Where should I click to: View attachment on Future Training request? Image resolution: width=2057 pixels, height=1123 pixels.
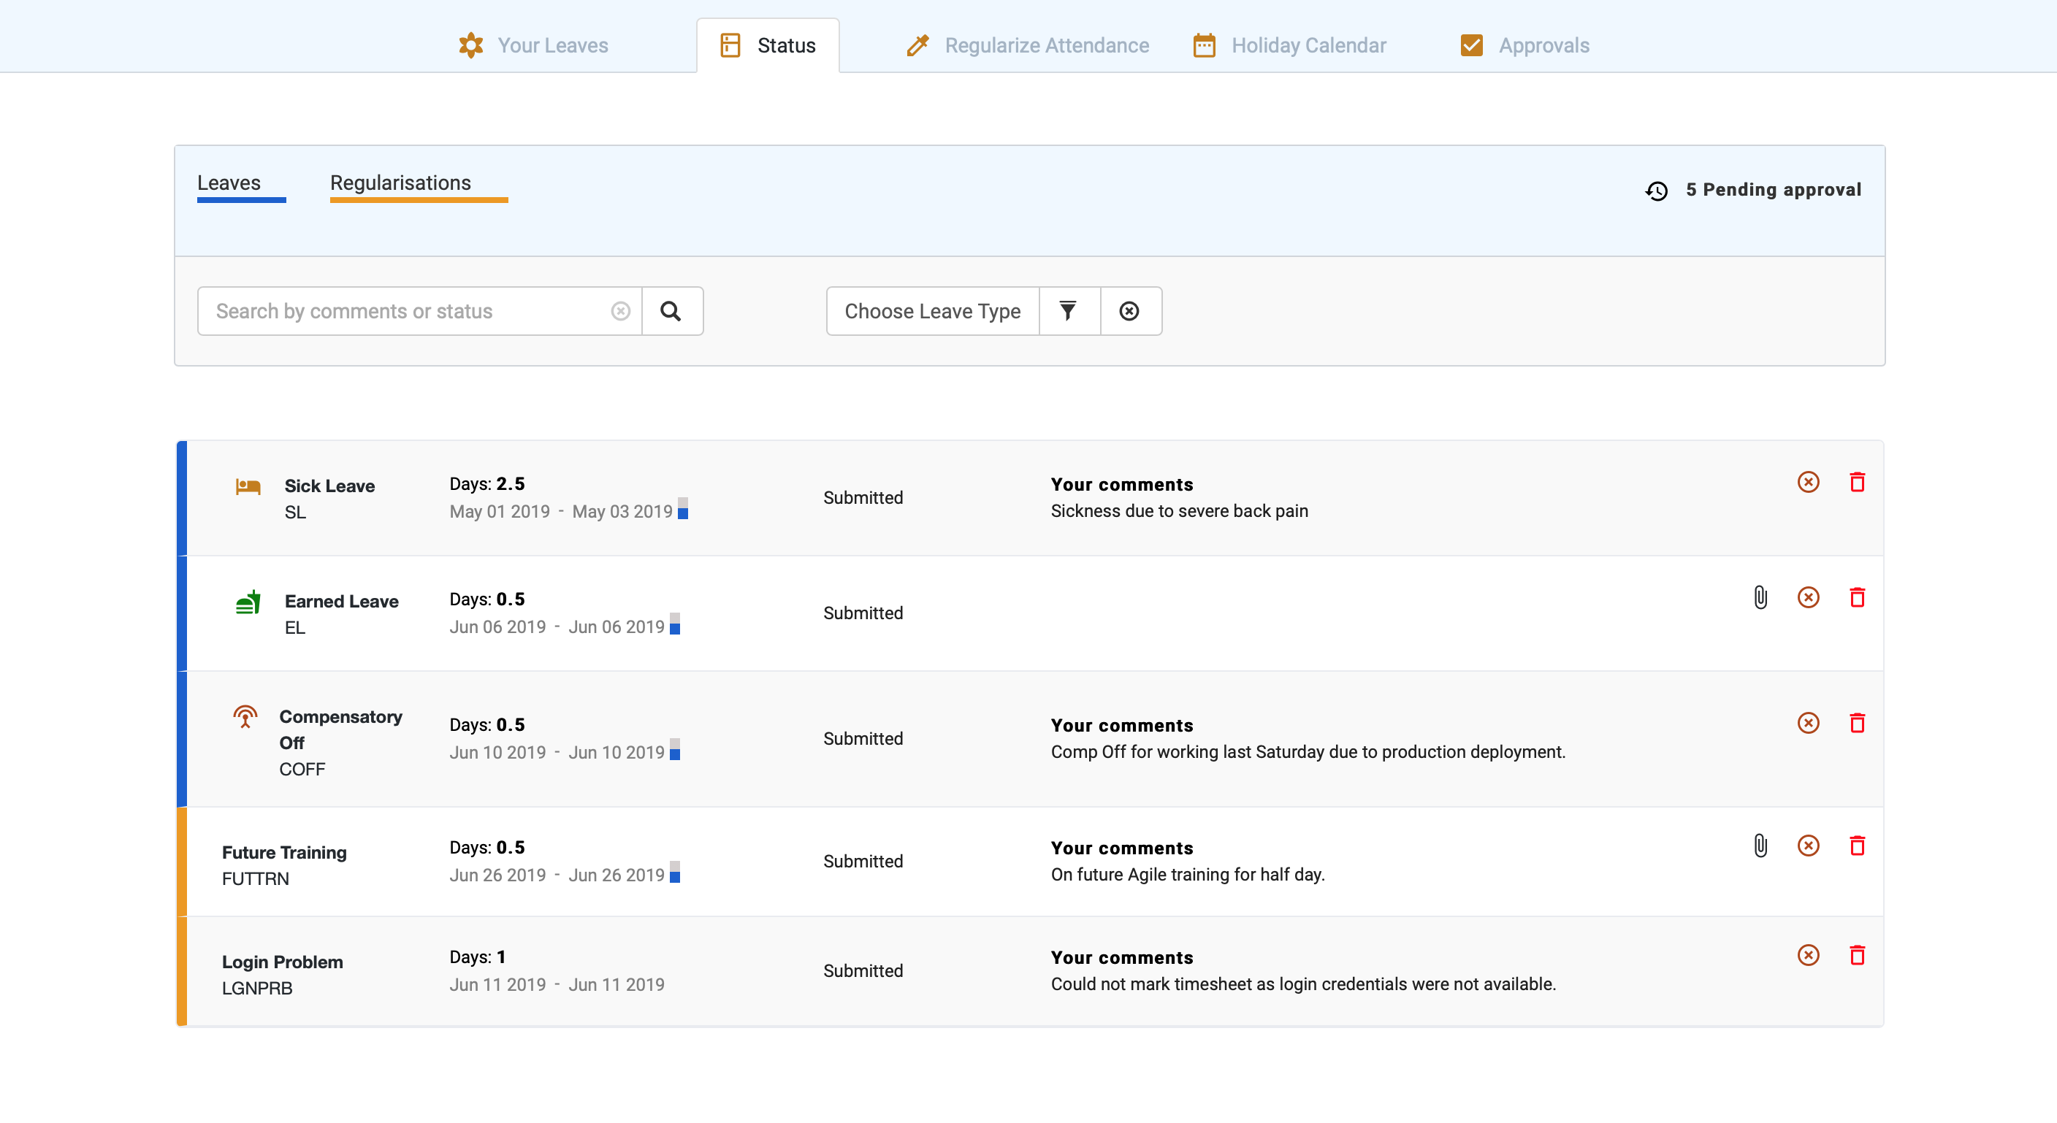(x=1760, y=846)
